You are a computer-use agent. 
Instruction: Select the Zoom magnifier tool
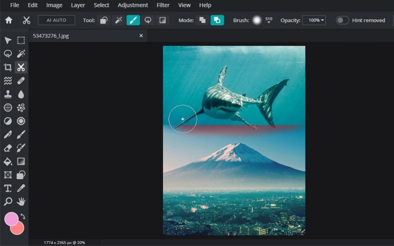(8, 202)
